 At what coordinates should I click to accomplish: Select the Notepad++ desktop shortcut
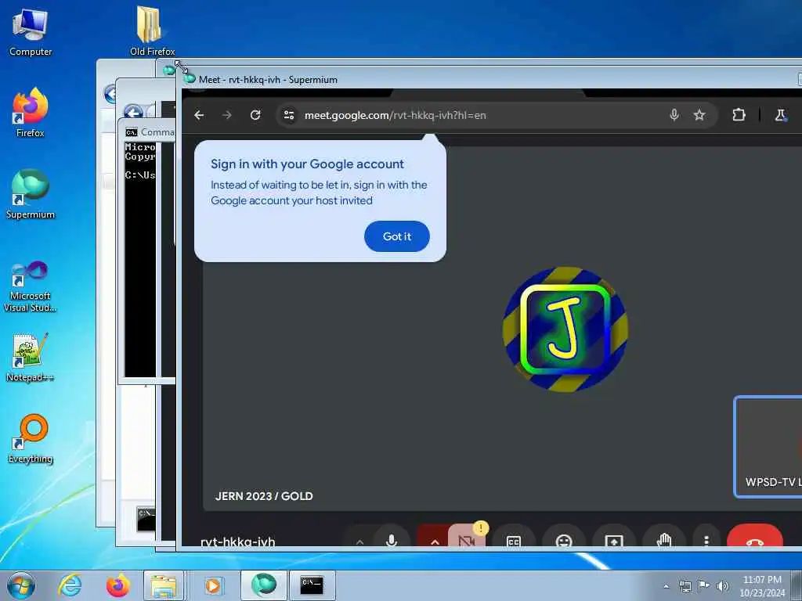tap(31, 357)
